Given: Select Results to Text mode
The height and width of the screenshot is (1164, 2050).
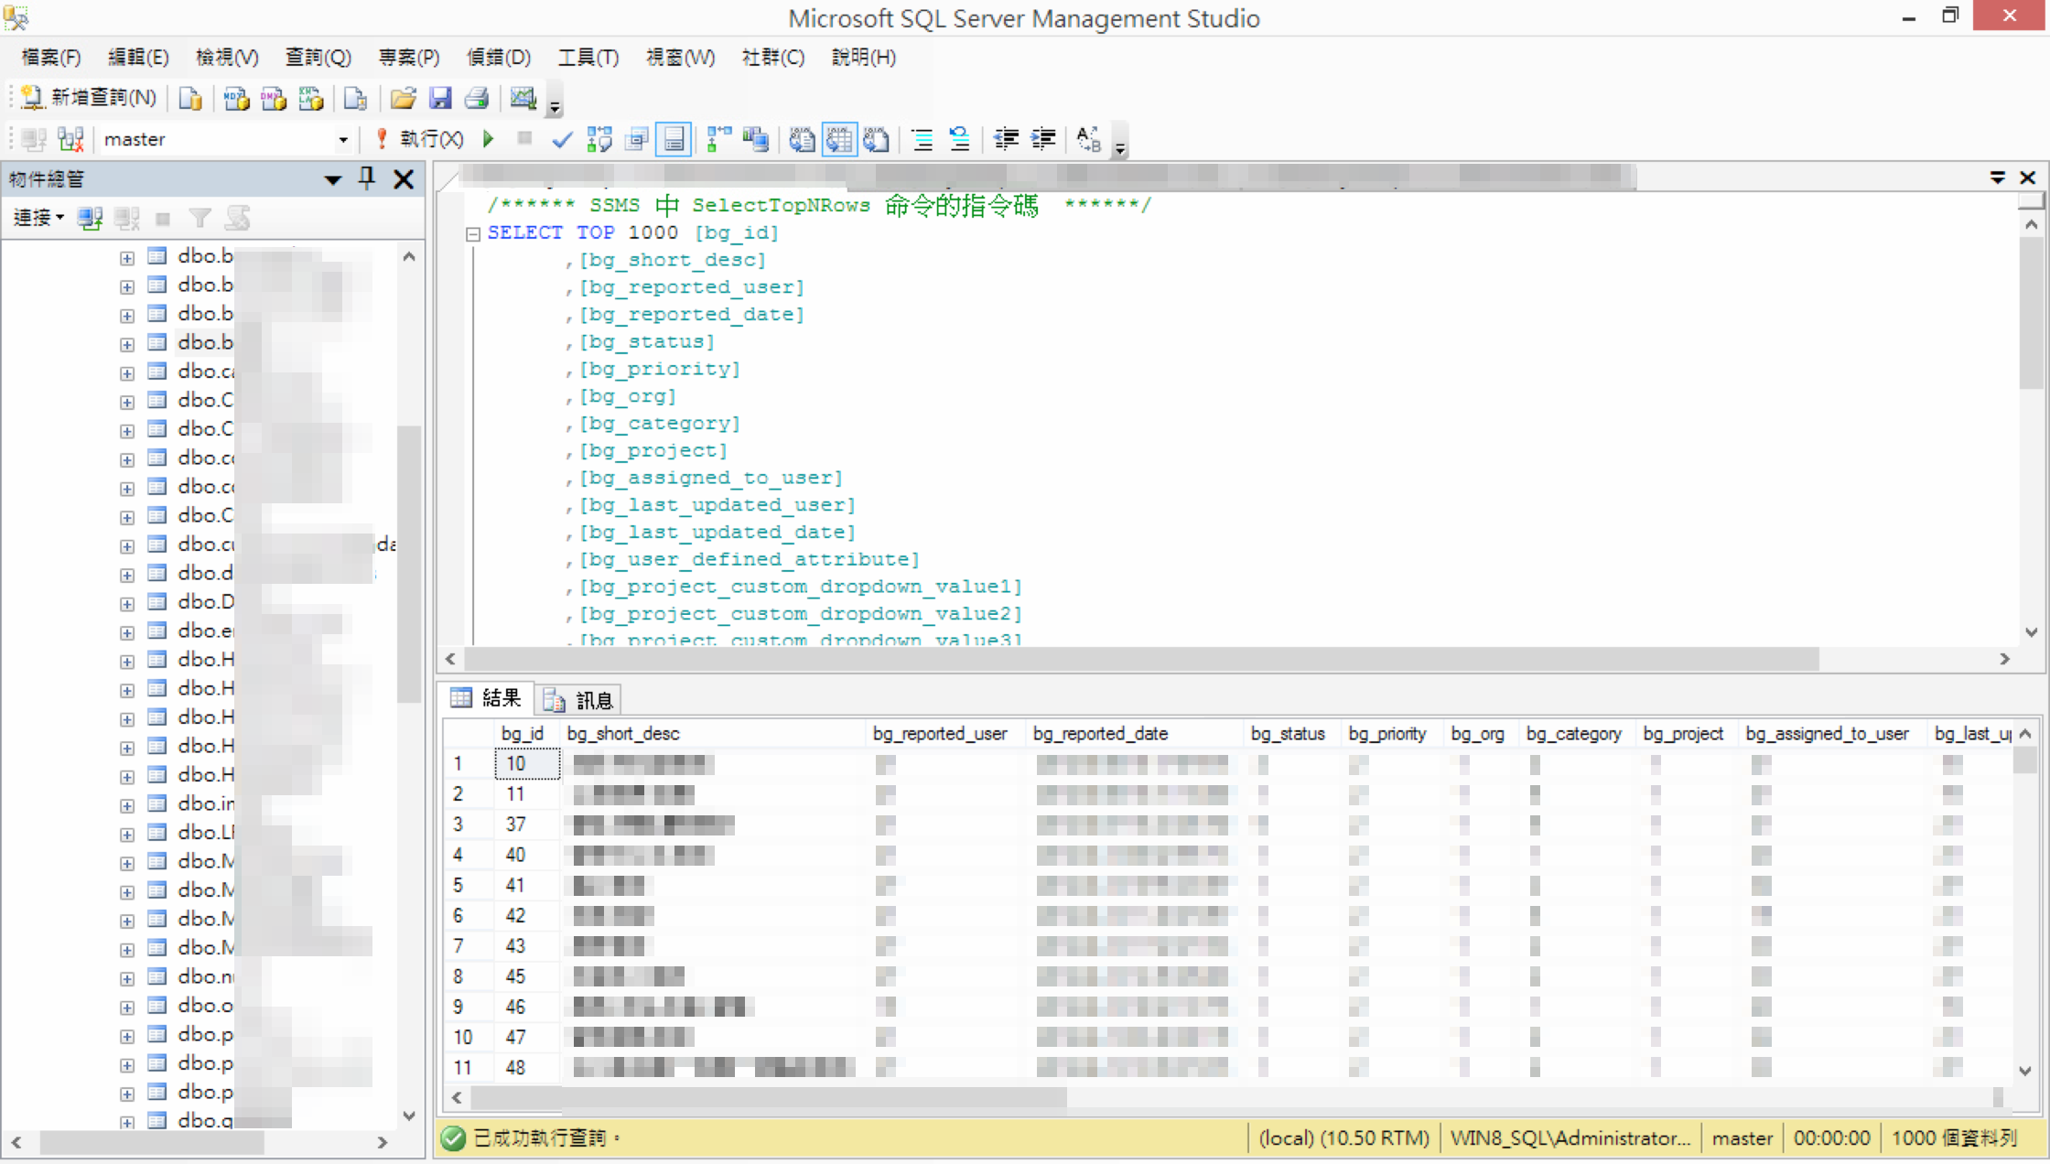Looking at the screenshot, I should (x=802, y=139).
